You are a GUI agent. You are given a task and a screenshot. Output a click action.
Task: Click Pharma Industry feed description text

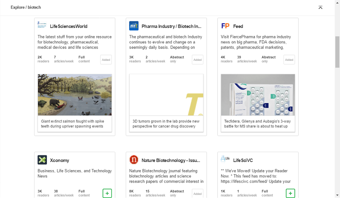coord(166,42)
